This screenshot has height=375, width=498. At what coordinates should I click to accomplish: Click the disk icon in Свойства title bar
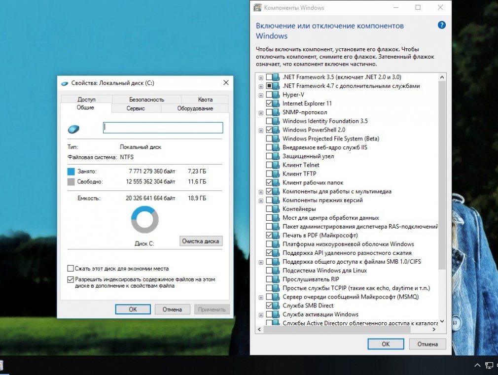[x=65, y=83]
